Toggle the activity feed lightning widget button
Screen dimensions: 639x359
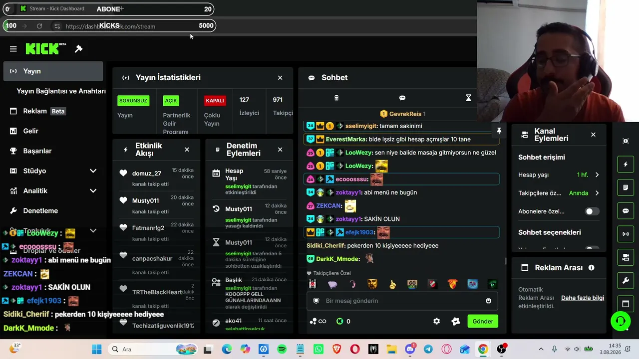tap(626, 164)
